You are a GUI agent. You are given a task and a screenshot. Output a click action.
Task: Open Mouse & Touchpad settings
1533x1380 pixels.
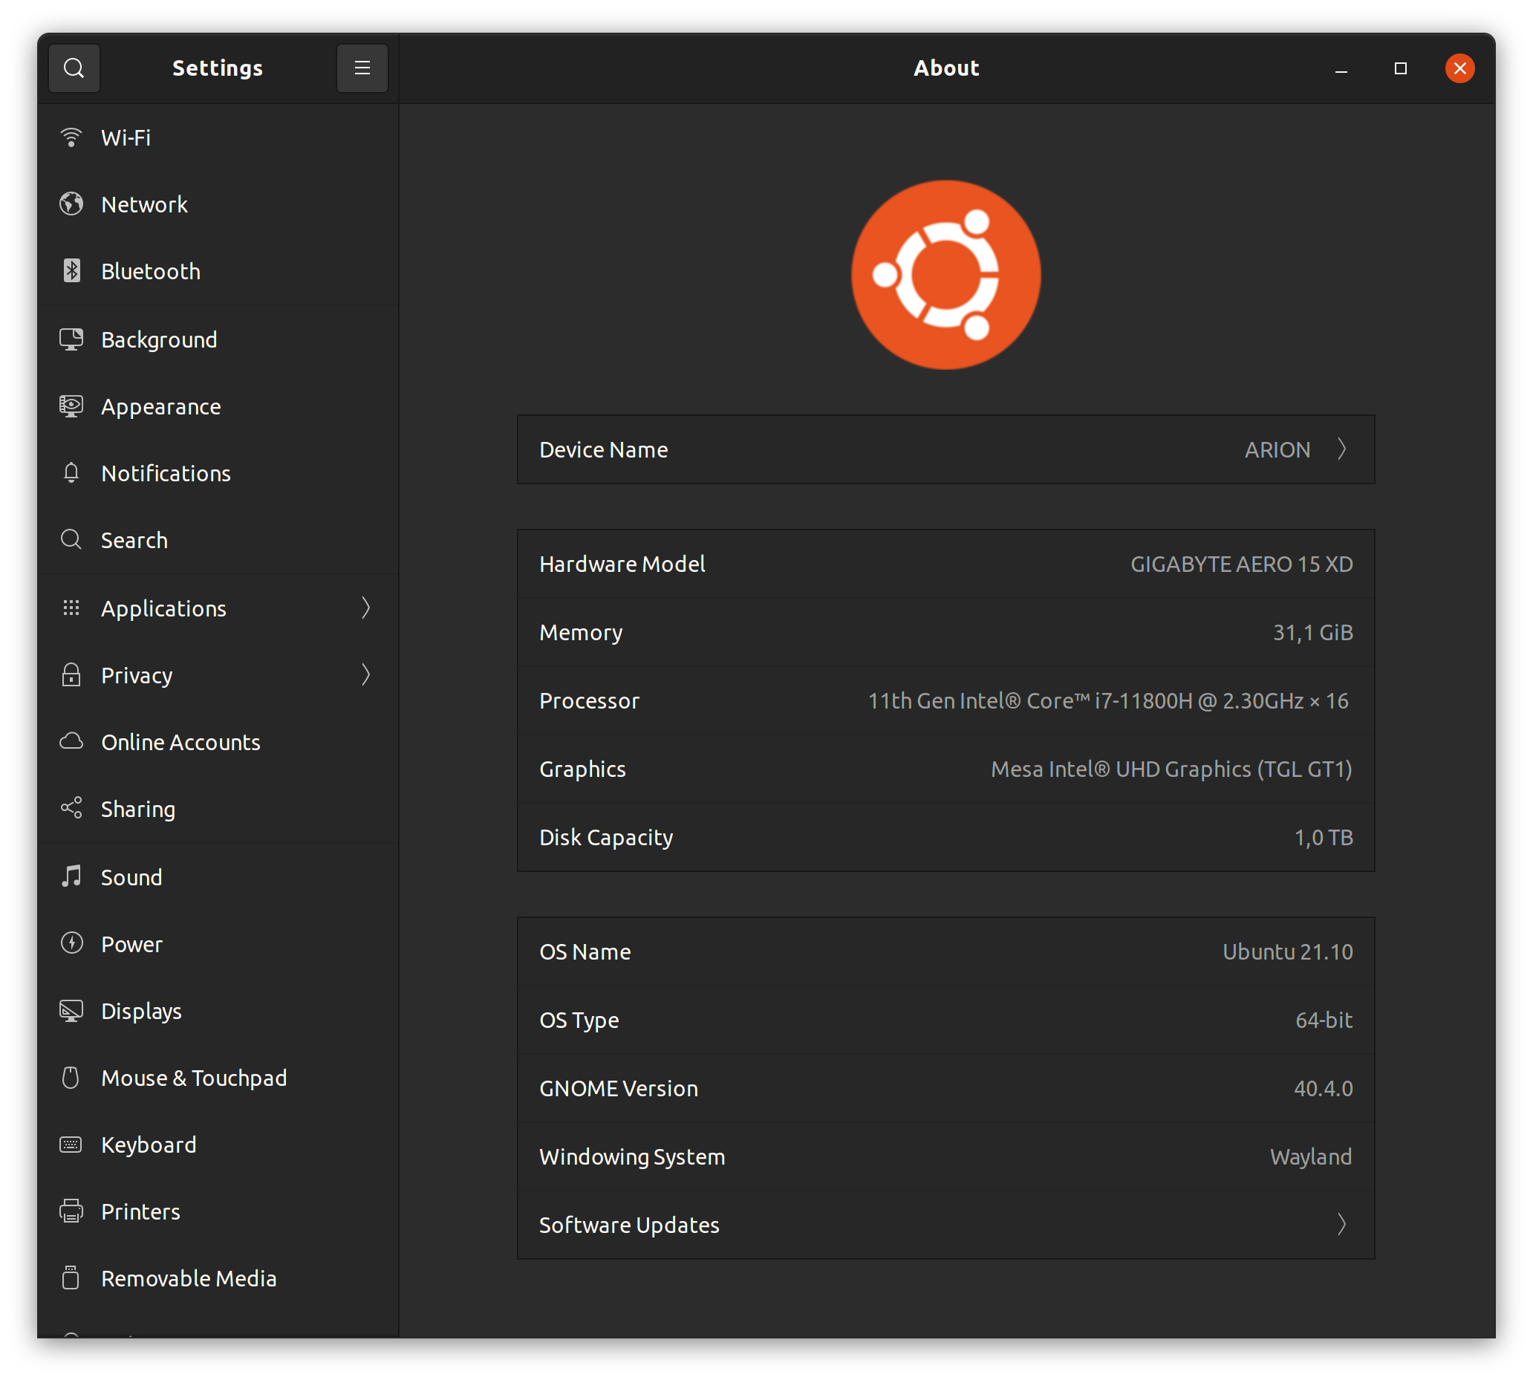(x=193, y=1078)
